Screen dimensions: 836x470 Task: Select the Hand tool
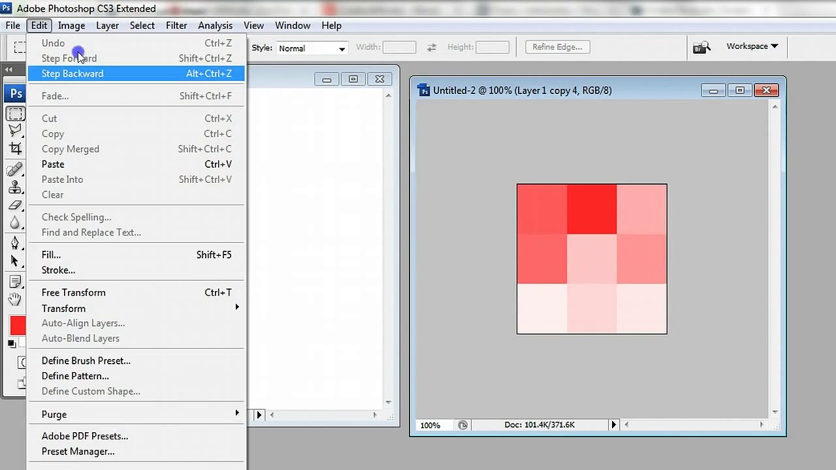15,300
